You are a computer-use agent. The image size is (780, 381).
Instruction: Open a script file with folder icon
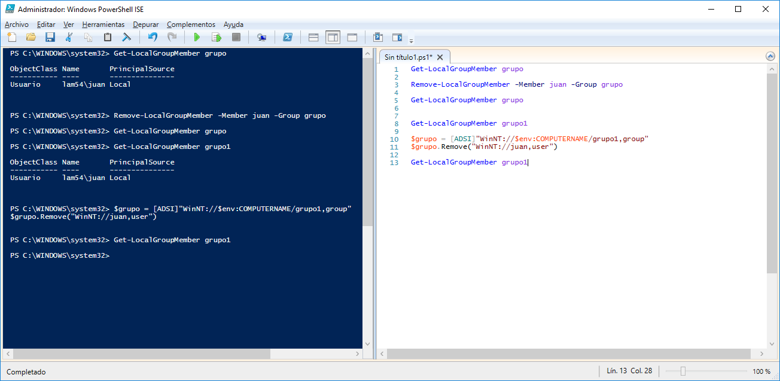pos(31,37)
